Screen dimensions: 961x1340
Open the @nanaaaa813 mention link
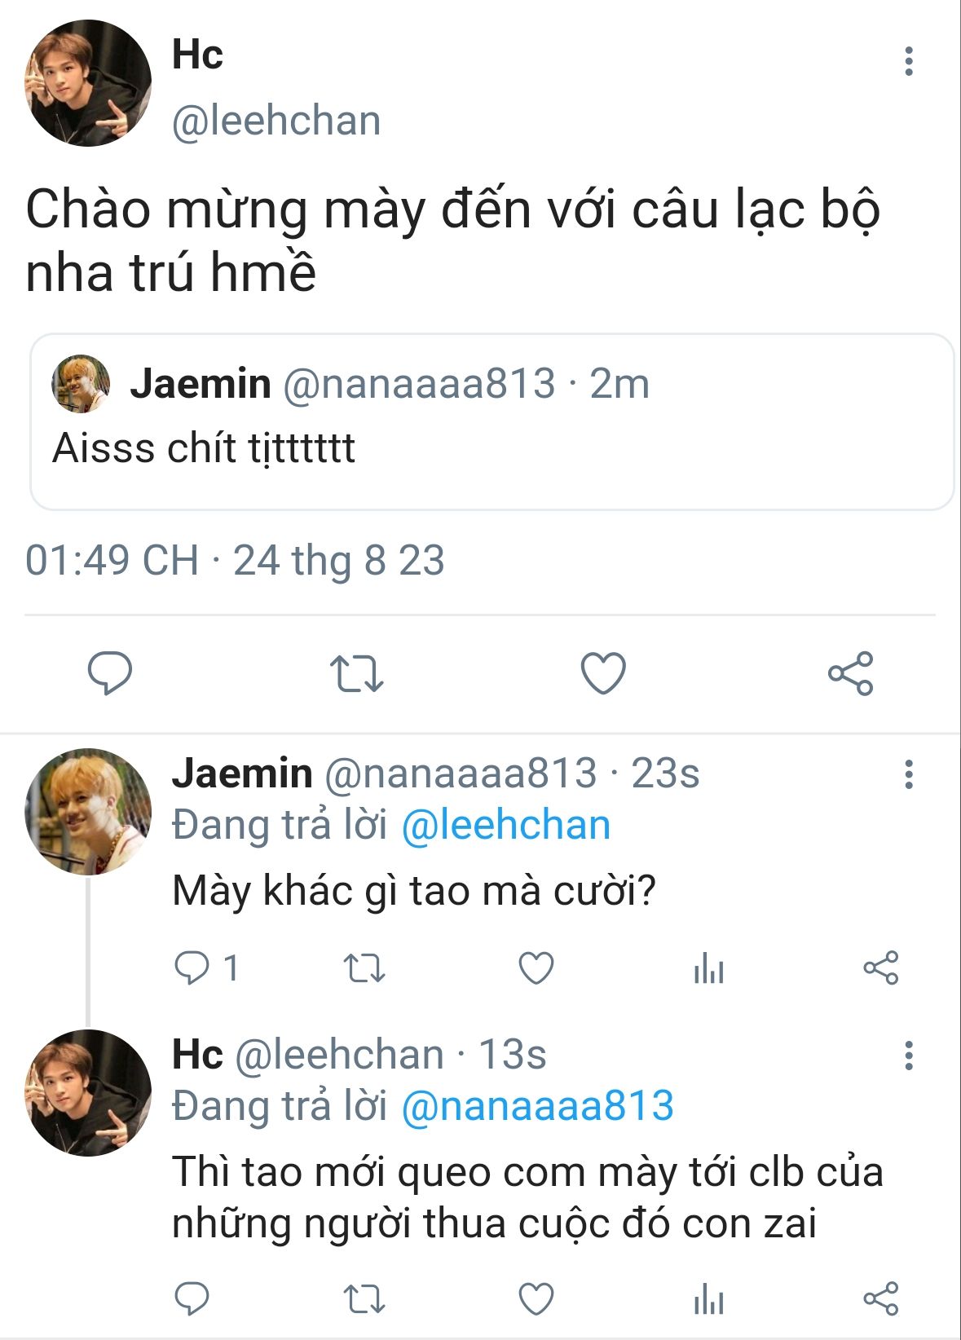pyautogui.click(x=538, y=1106)
